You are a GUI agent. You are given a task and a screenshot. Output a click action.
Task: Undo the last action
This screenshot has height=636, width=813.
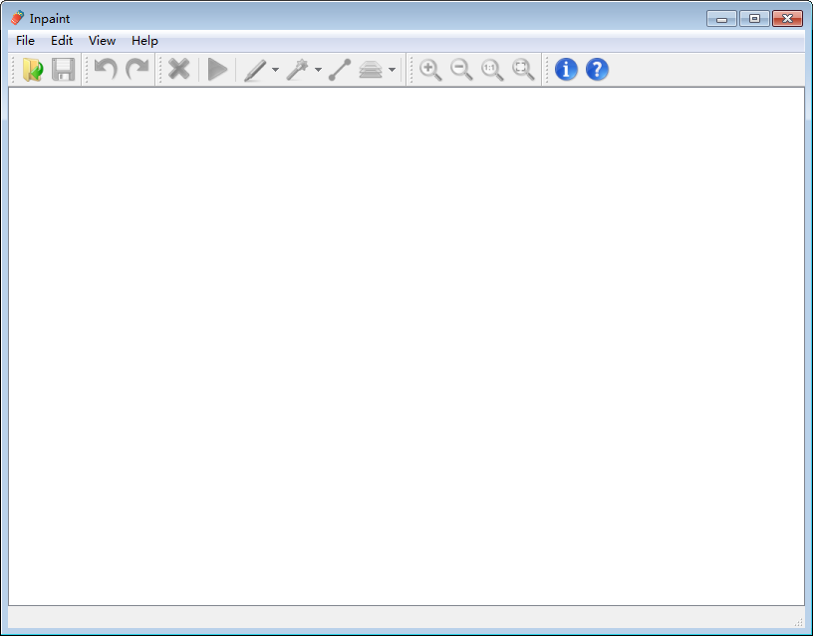coord(106,69)
